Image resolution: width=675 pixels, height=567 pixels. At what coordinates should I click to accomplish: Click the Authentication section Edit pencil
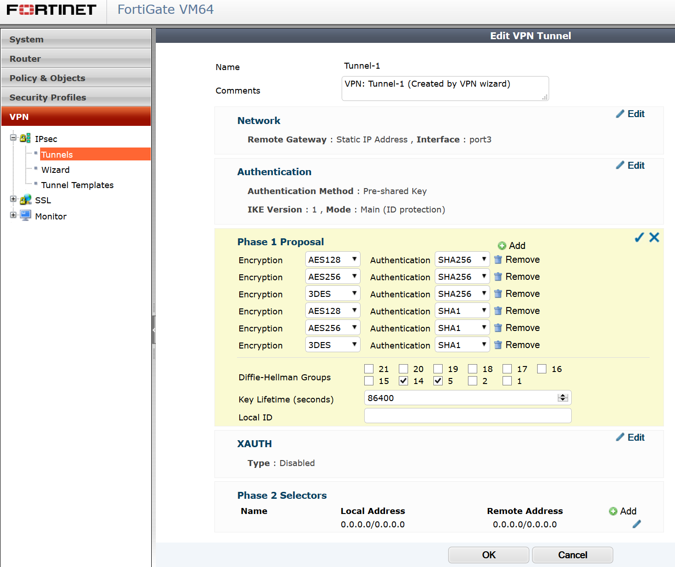[620, 165]
